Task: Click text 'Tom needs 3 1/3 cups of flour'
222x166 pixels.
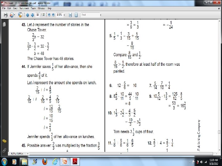Action: 134,132
